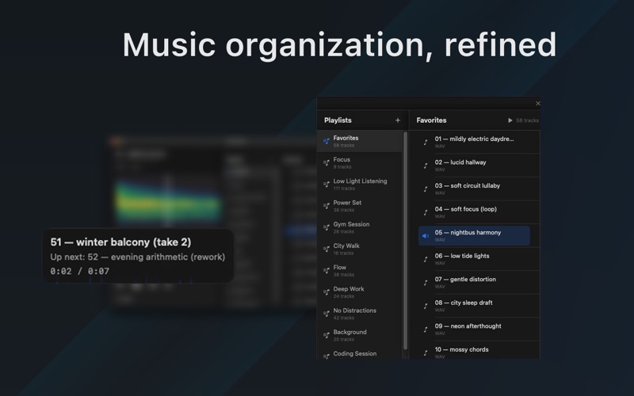Viewport: 634px width, 396px height.
Task: Click now-playing title 51 — winter balcony (take 2)
Action: [x=120, y=242]
